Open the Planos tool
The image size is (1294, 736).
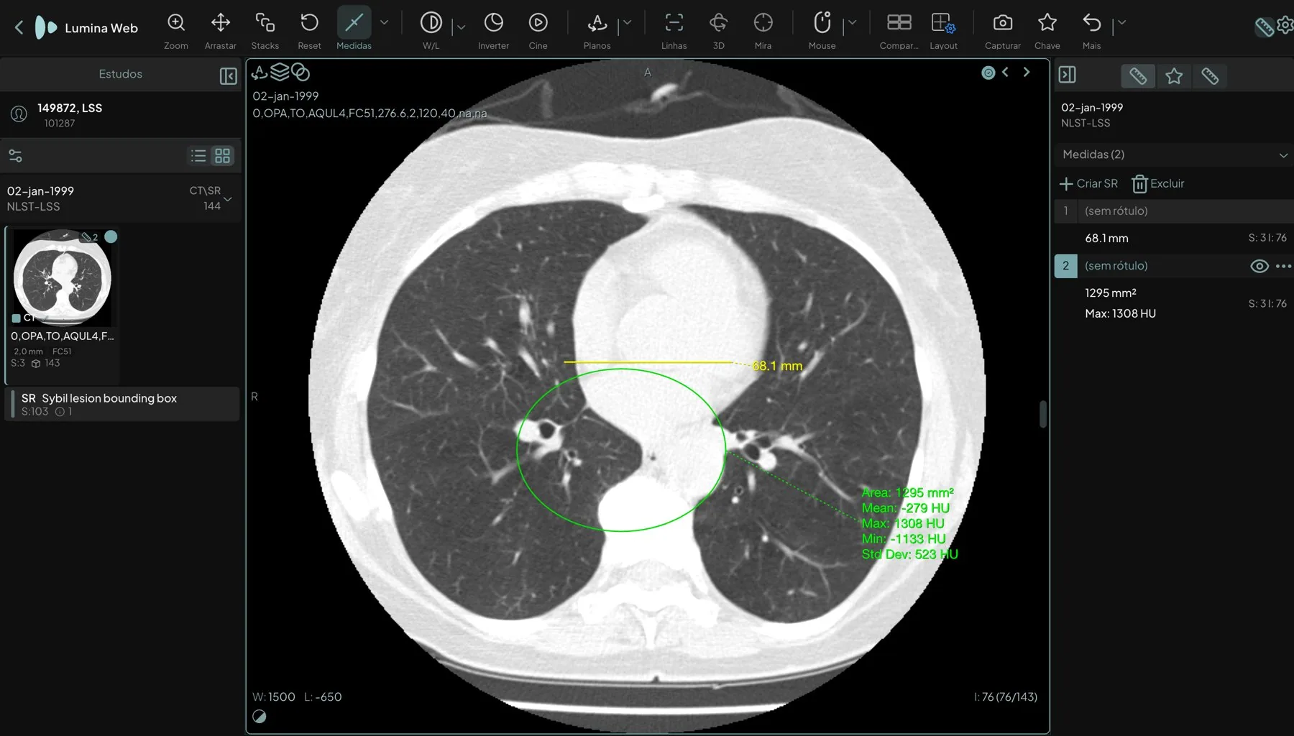click(x=597, y=29)
